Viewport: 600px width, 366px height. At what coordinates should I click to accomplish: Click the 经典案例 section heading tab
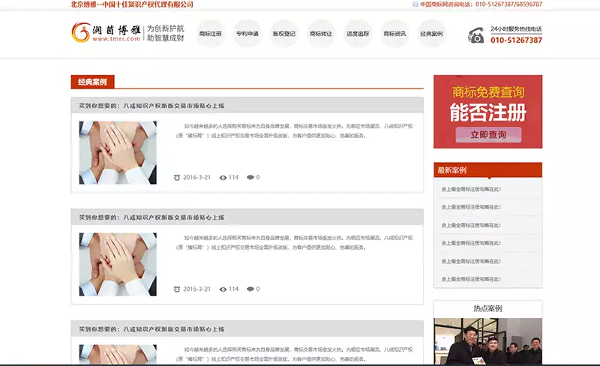(92, 82)
